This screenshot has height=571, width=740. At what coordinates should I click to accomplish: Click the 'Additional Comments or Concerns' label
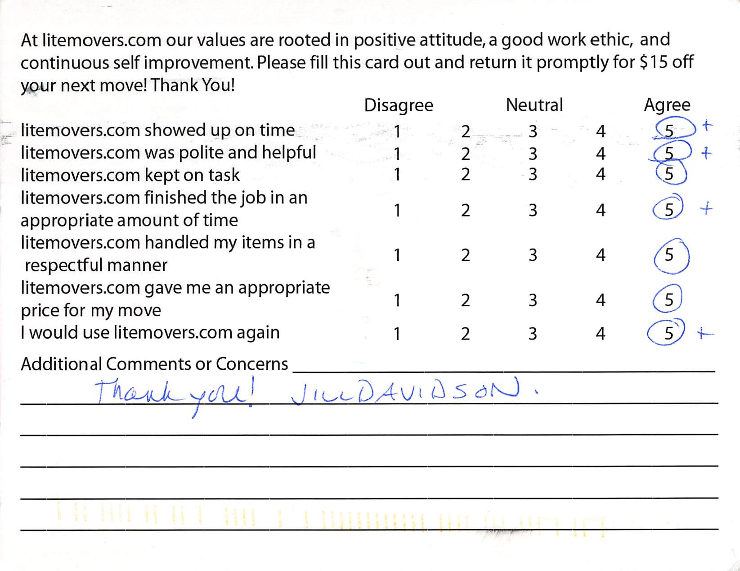(x=154, y=364)
